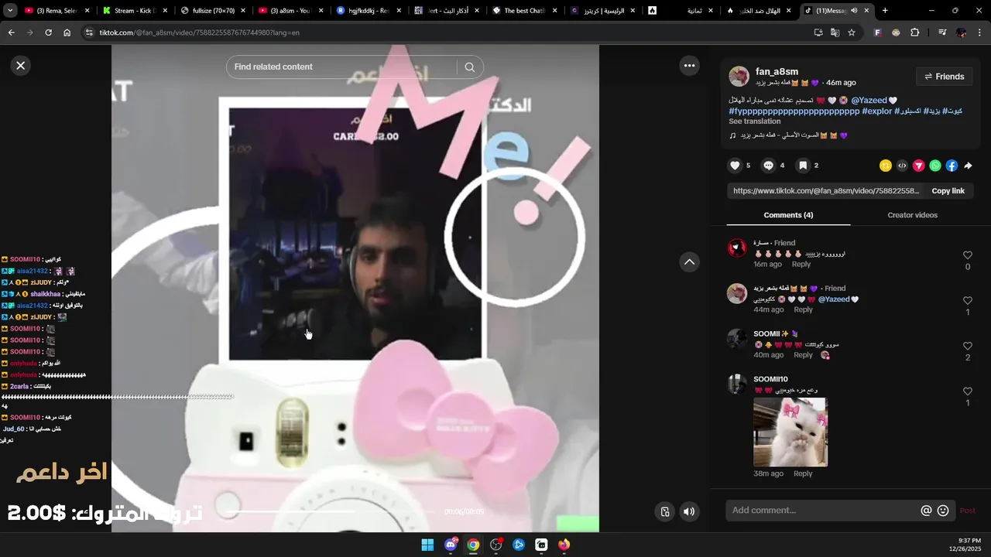
Task: Click the search magnifier in Find related content
Action: click(469, 67)
